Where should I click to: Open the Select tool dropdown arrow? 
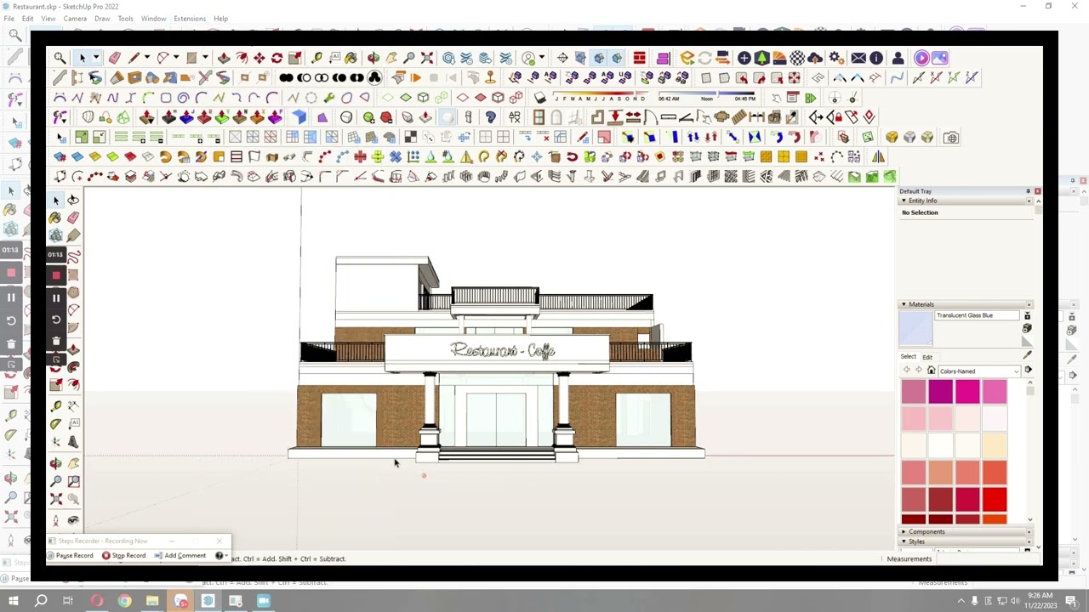tap(95, 58)
